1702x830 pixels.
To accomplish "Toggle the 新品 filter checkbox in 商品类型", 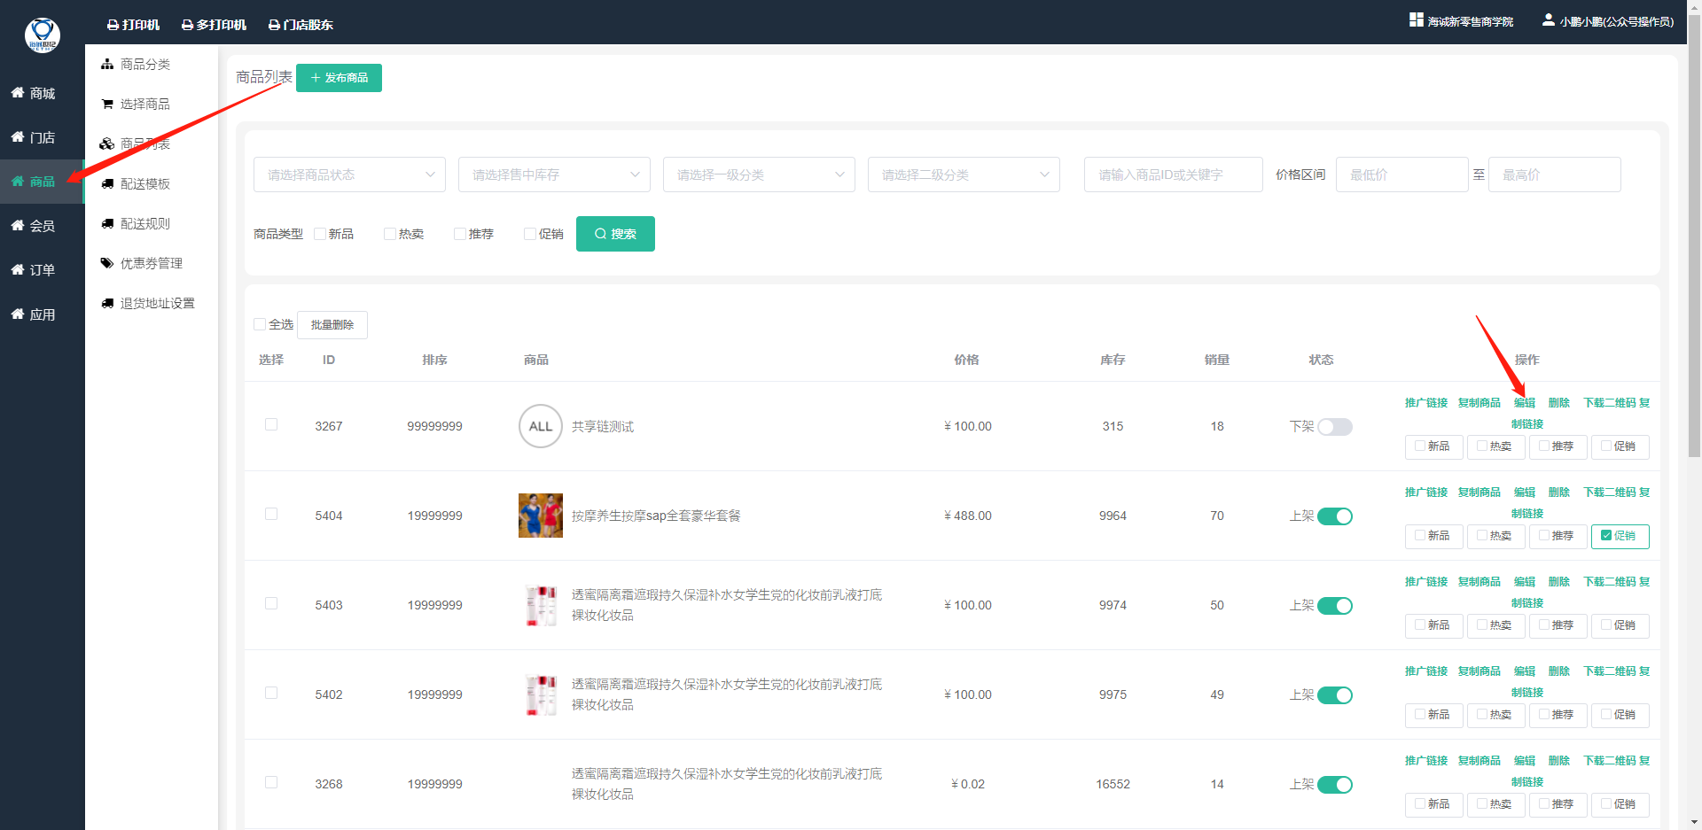I will 320,234.
